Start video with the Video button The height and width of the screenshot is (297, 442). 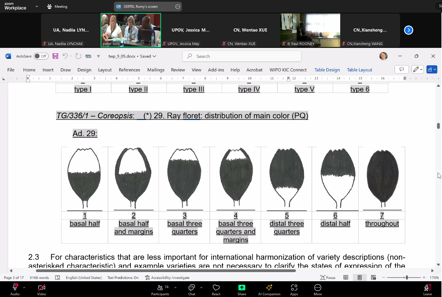pyautogui.click(x=41, y=288)
